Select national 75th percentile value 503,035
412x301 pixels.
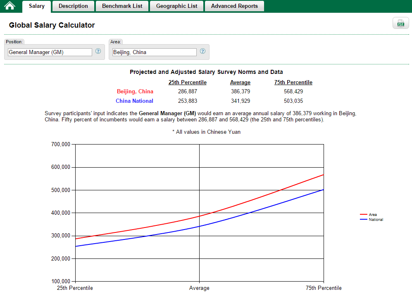click(x=293, y=101)
